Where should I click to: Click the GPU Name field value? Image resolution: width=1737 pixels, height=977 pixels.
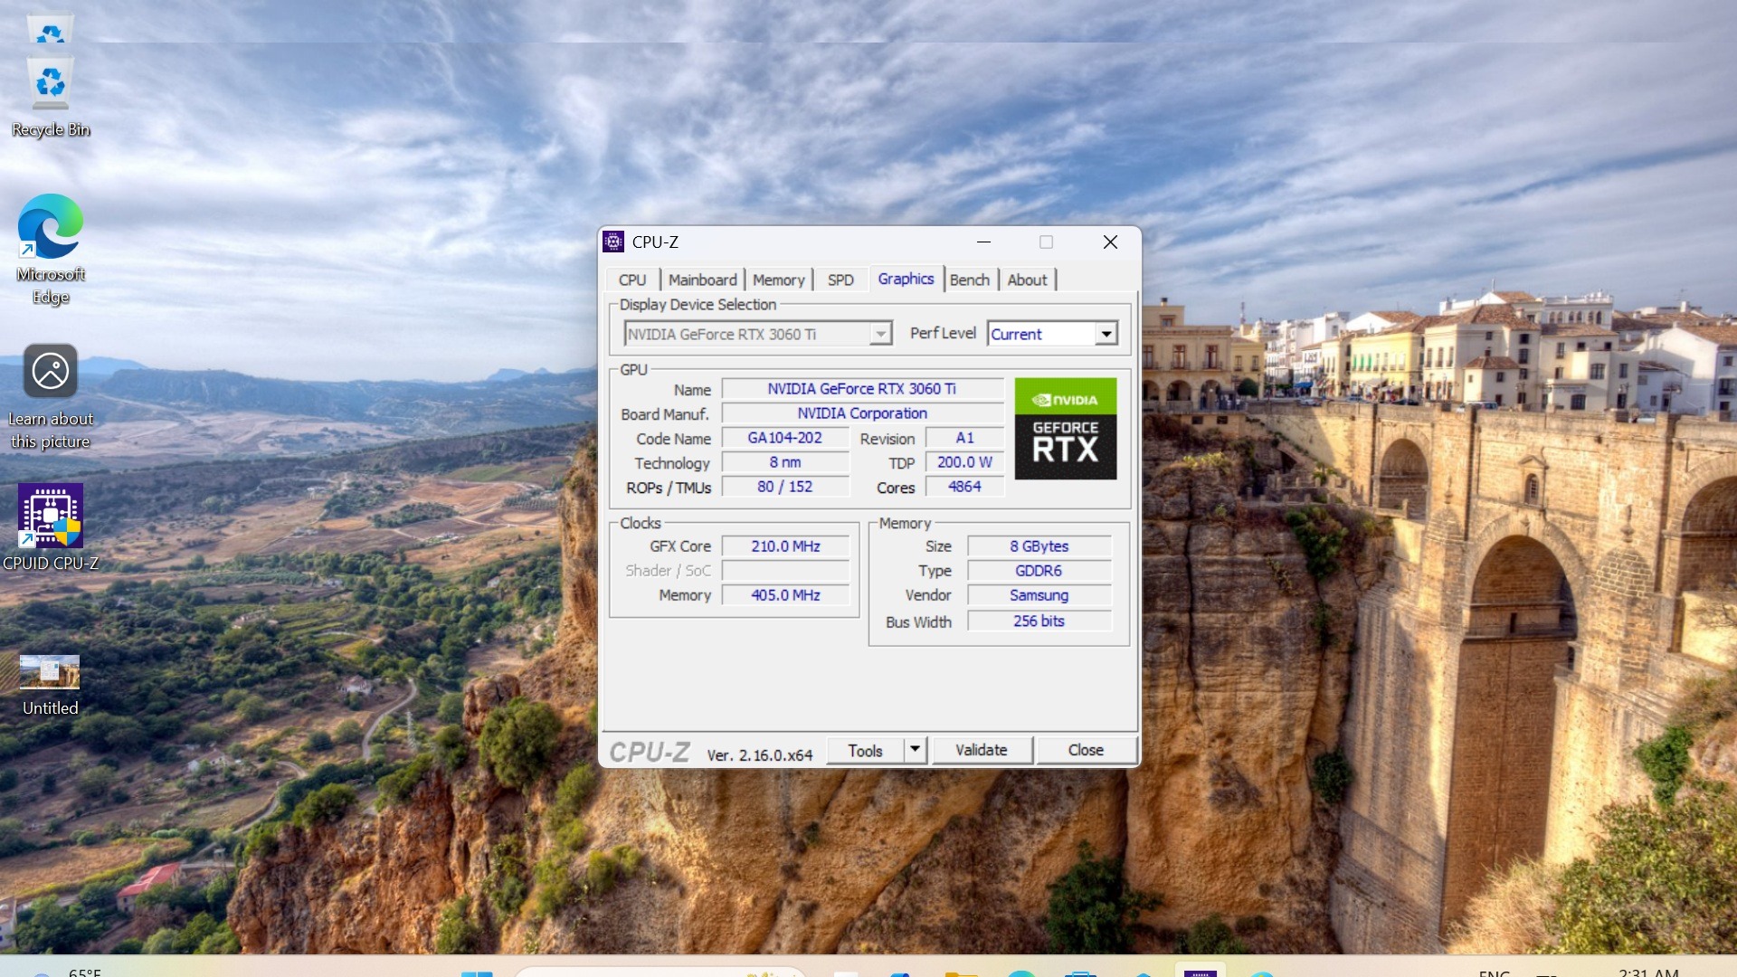(861, 389)
